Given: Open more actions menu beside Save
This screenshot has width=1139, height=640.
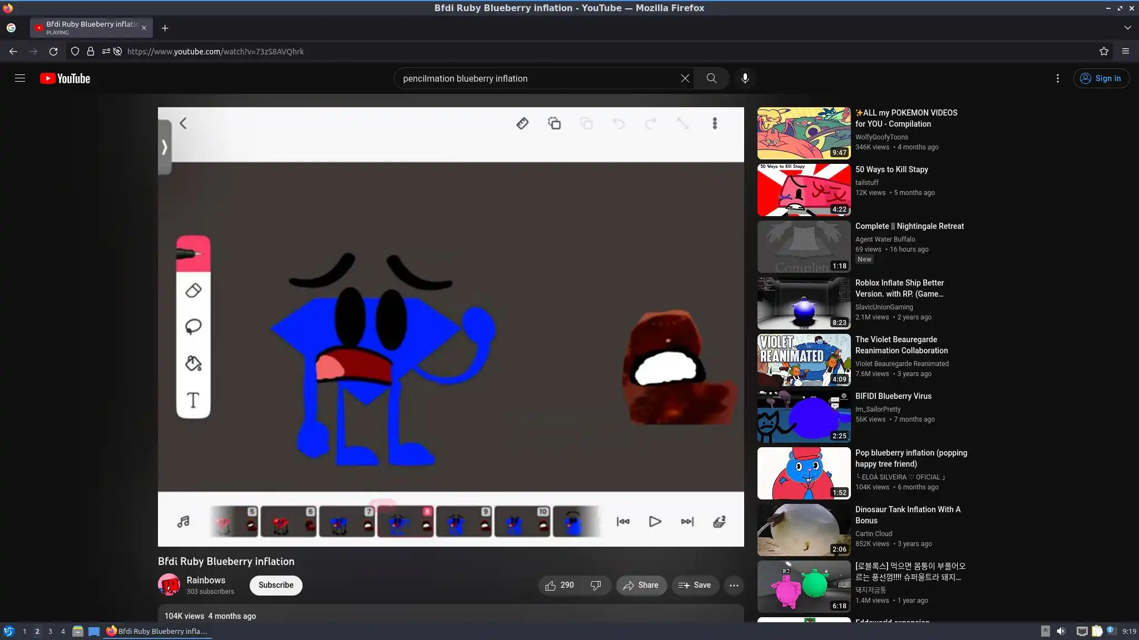Looking at the screenshot, I should (x=734, y=585).
